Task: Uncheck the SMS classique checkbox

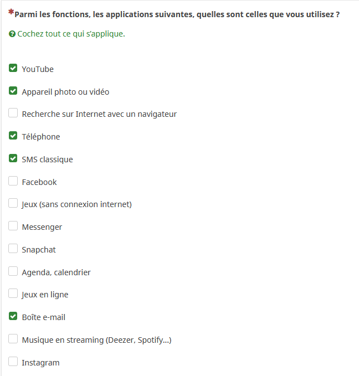Action: pyautogui.click(x=13, y=158)
